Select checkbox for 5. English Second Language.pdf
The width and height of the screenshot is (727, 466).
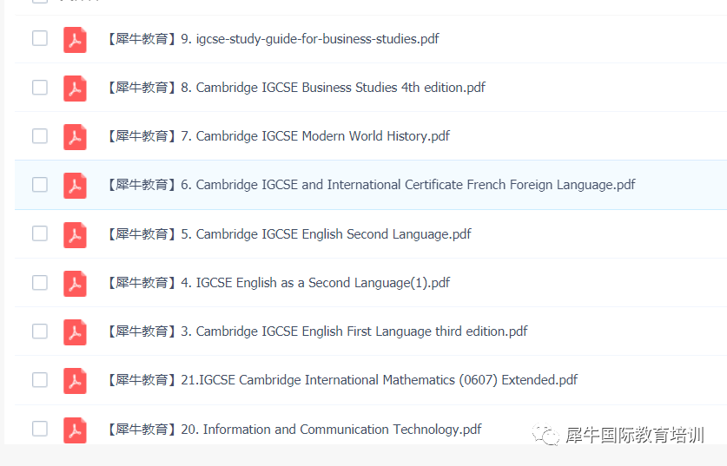(x=40, y=233)
